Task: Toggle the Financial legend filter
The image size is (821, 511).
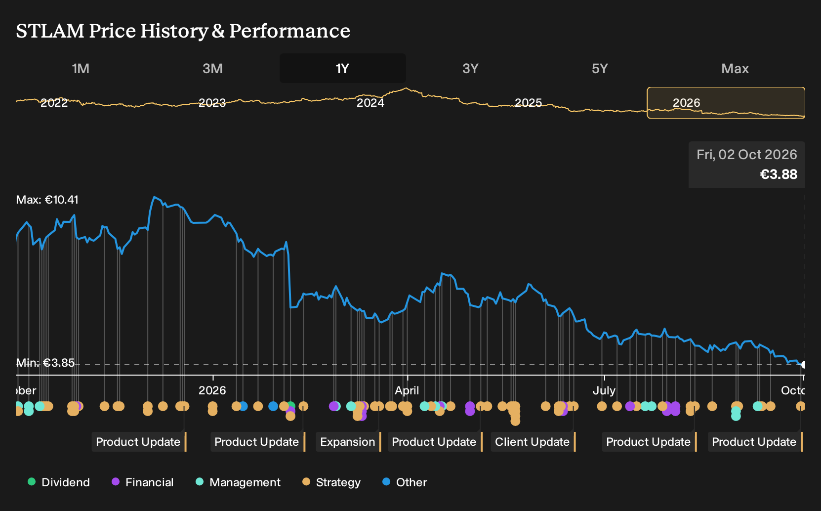Action: (x=143, y=482)
